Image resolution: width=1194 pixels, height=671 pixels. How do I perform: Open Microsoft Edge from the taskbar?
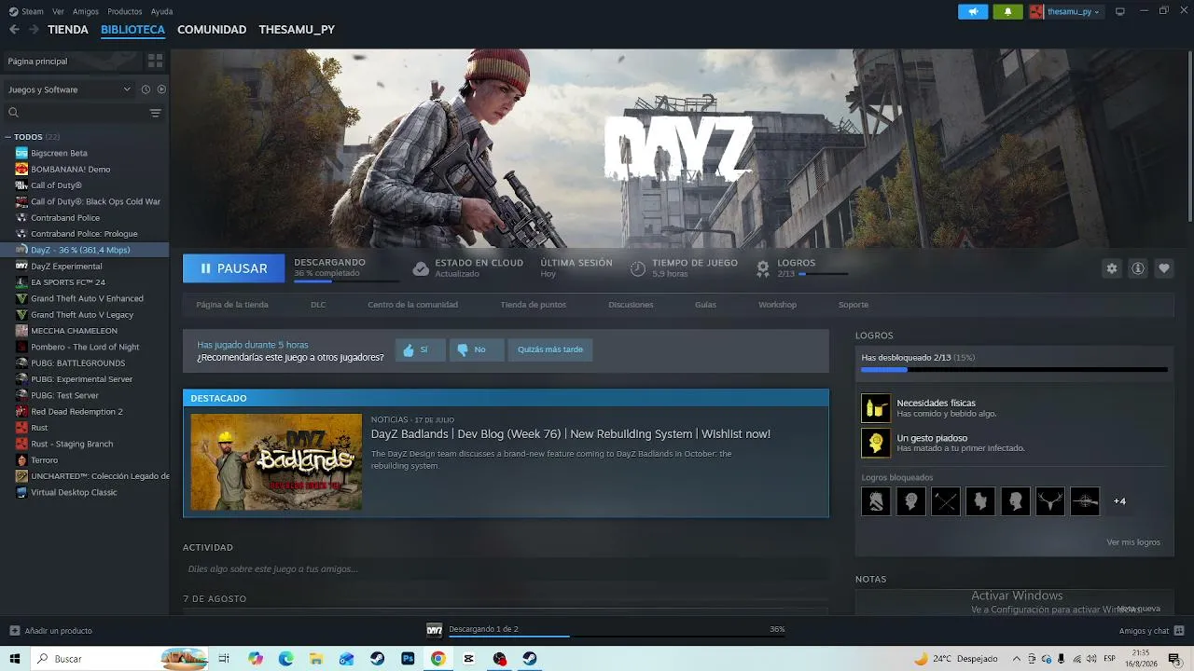pos(286,659)
